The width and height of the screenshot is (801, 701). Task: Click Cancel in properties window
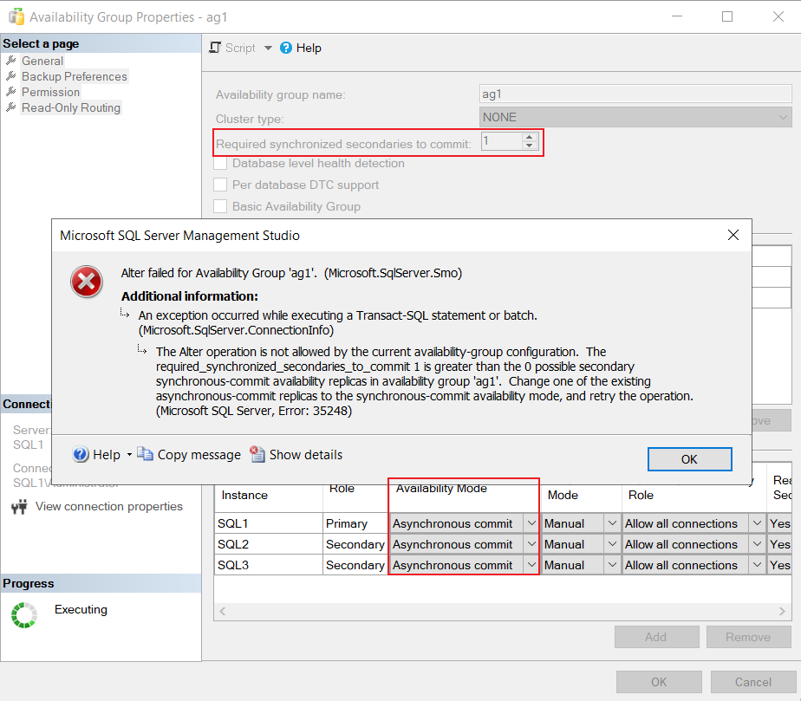pyautogui.click(x=753, y=682)
